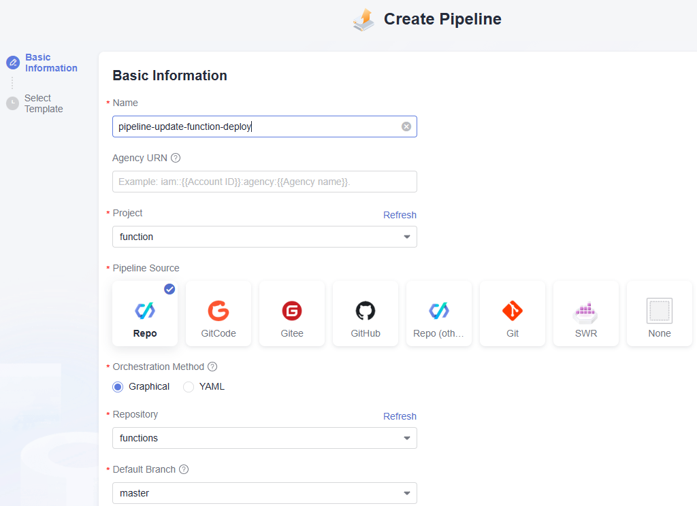Select Repo as pipeline source
Image resolution: width=697 pixels, height=506 pixels.
[x=145, y=314]
